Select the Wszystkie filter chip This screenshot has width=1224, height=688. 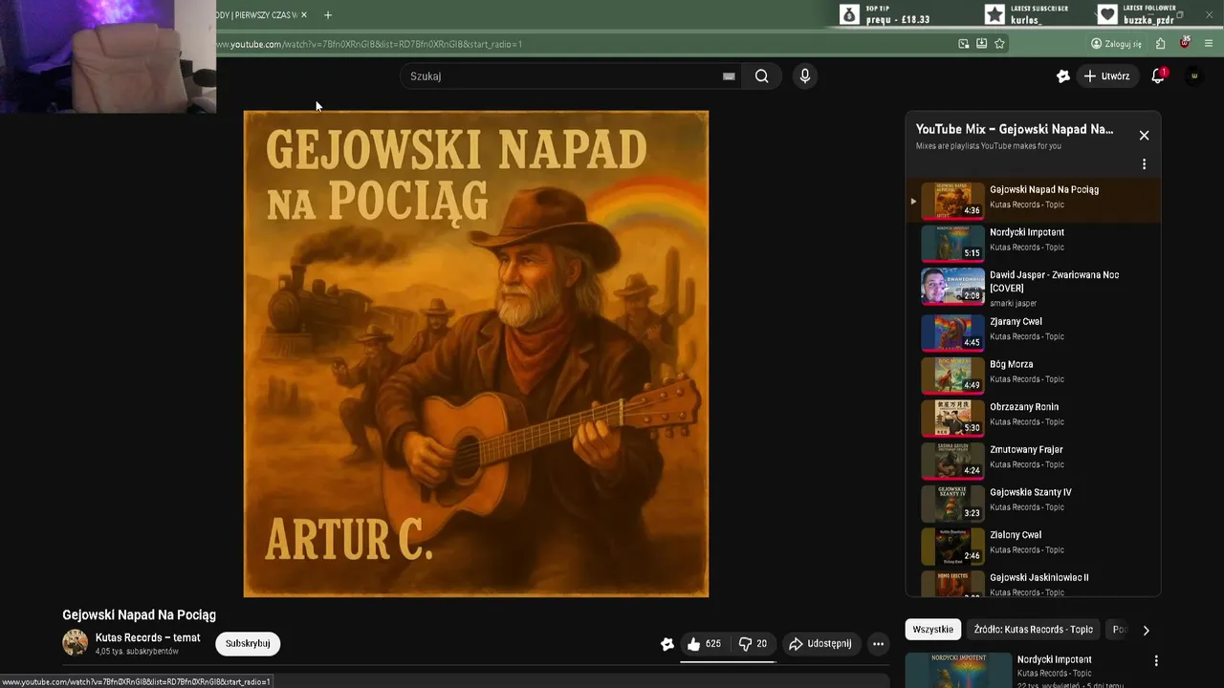pos(932,630)
